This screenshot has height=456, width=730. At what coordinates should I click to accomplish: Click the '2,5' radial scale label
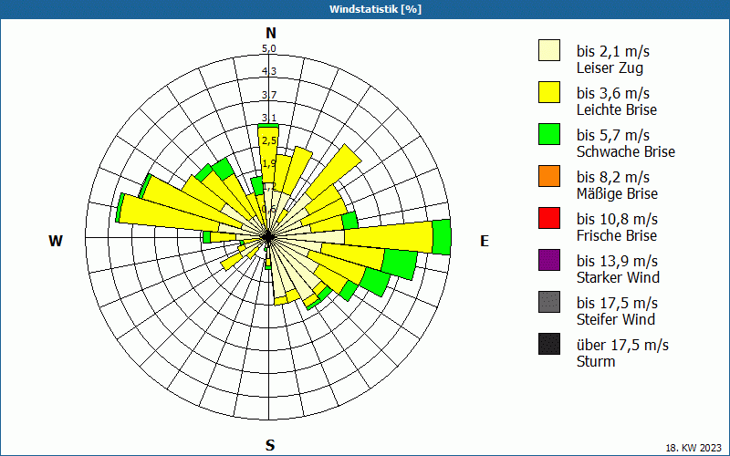tap(269, 140)
